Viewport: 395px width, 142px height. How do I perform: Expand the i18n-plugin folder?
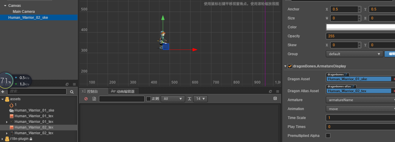[x=3, y=139]
